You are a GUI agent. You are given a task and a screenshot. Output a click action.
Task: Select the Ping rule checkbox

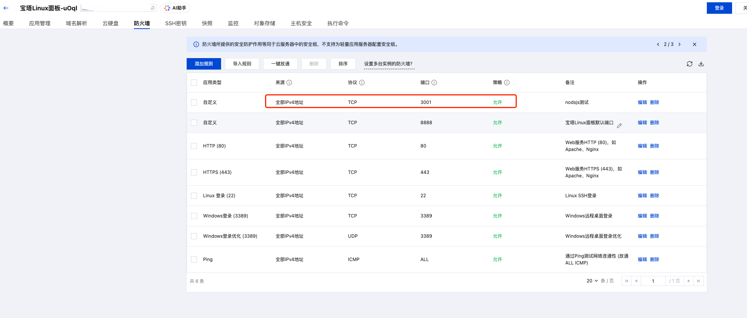pos(194,260)
